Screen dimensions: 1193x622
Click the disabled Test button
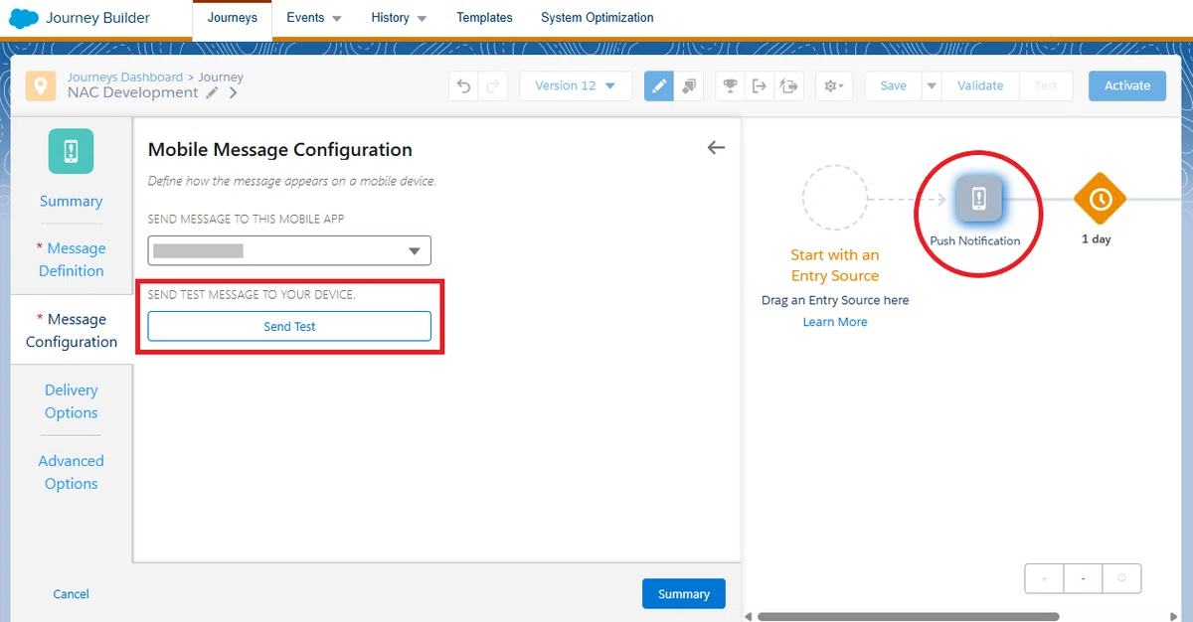tap(1046, 85)
